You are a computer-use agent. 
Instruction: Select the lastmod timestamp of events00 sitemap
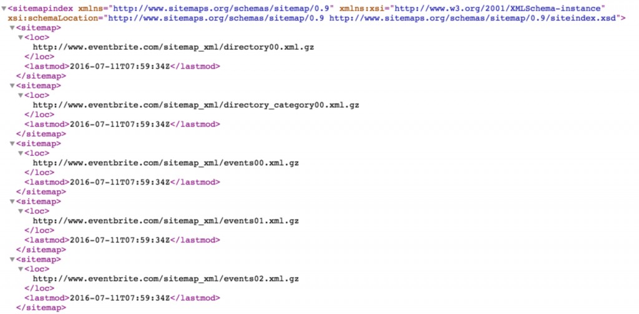[120, 182]
